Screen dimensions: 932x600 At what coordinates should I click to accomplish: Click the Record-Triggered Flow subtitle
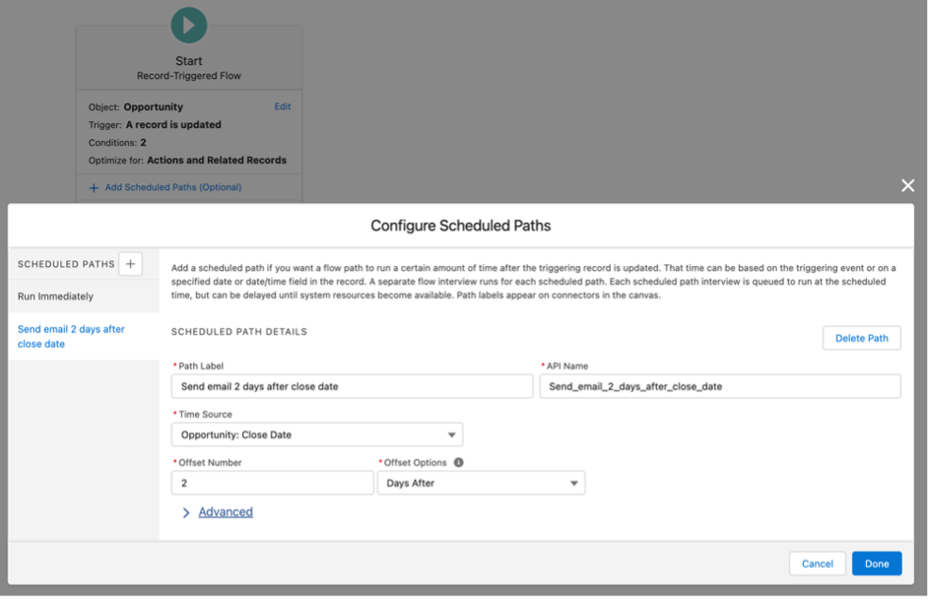[189, 75]
